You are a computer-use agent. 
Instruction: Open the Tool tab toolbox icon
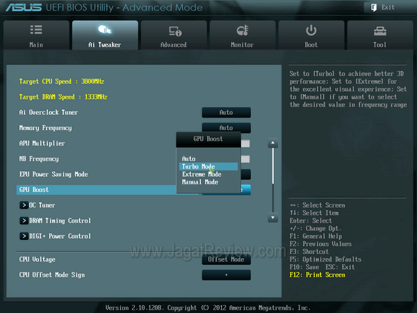click(379, 31)
